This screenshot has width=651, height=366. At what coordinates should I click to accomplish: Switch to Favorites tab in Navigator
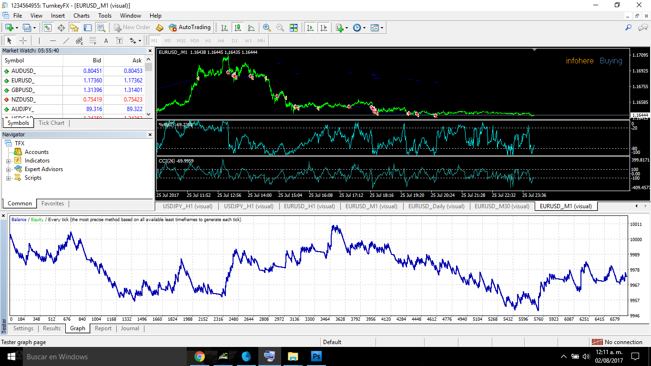52,203
